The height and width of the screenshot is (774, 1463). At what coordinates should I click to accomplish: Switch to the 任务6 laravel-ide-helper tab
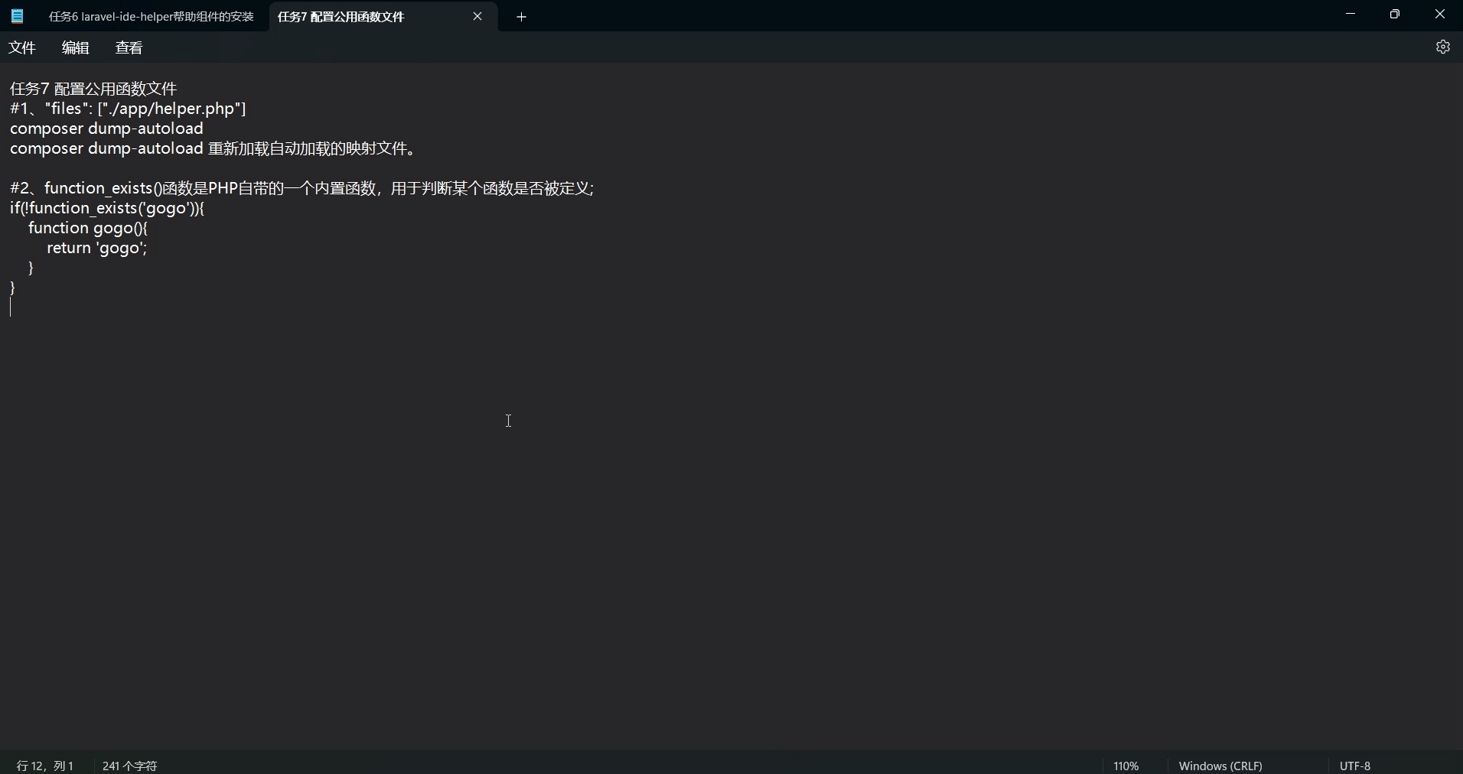151,16
